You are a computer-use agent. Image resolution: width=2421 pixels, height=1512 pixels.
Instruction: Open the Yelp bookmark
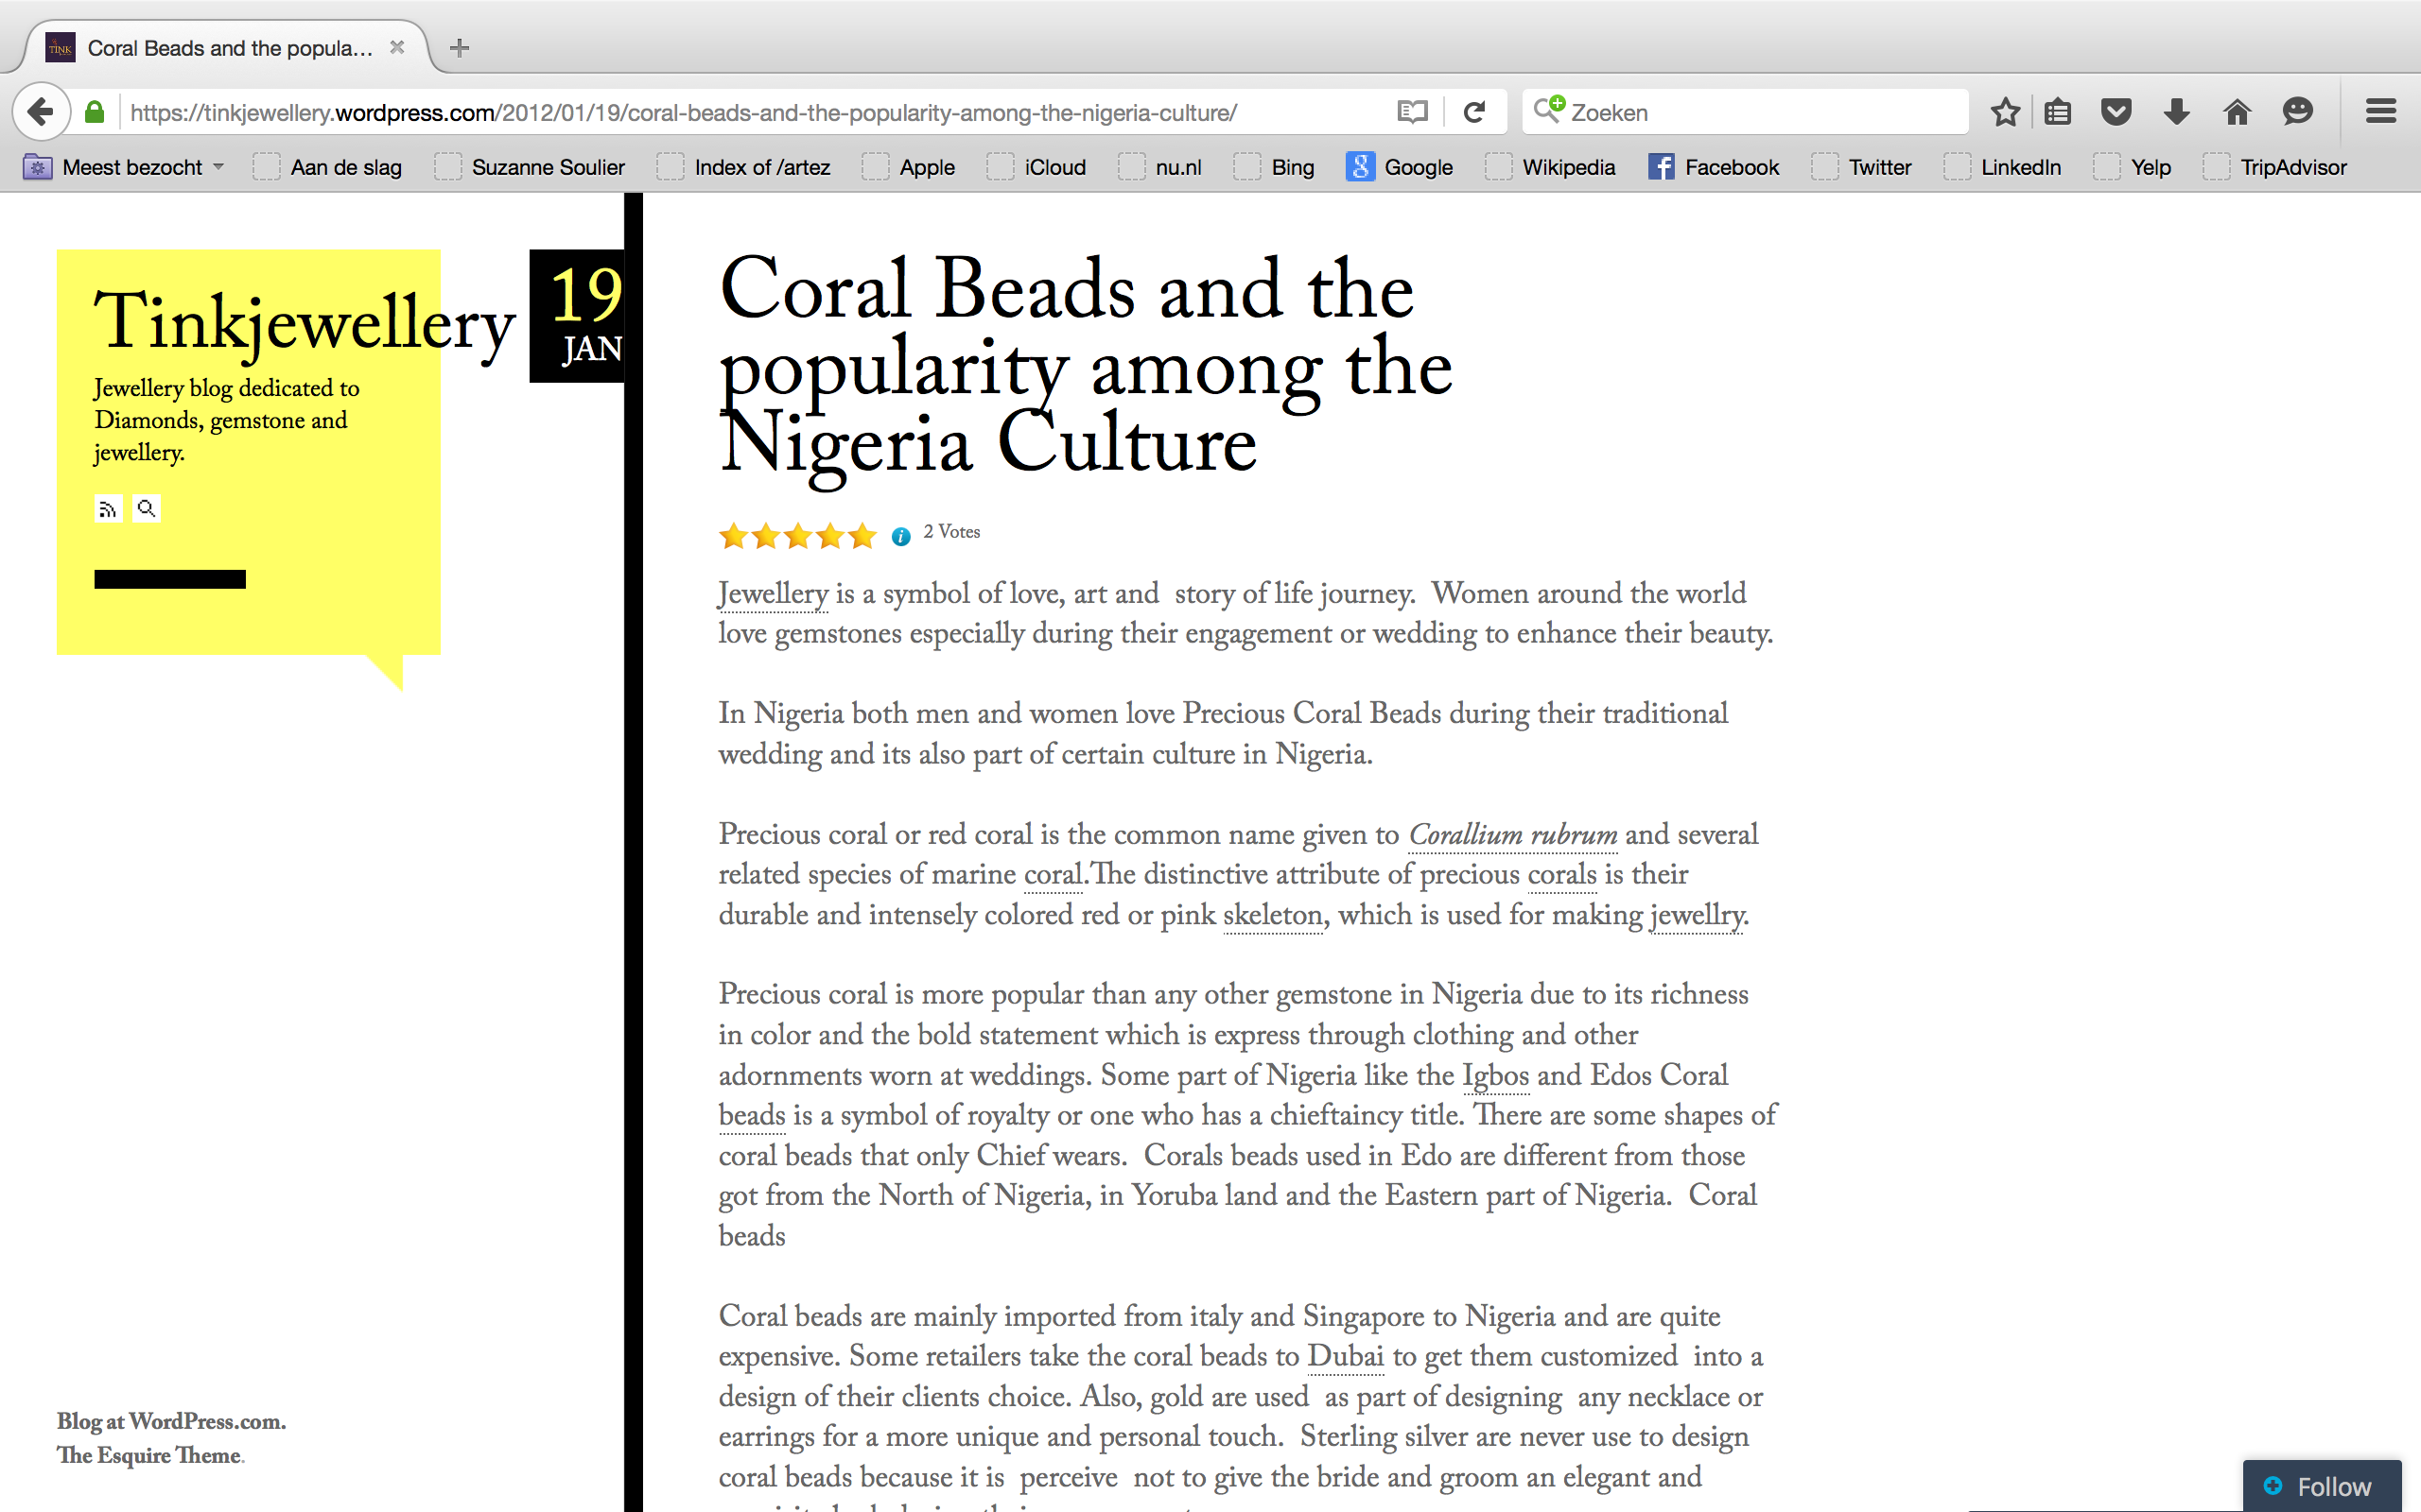(x=2133, y=167)
